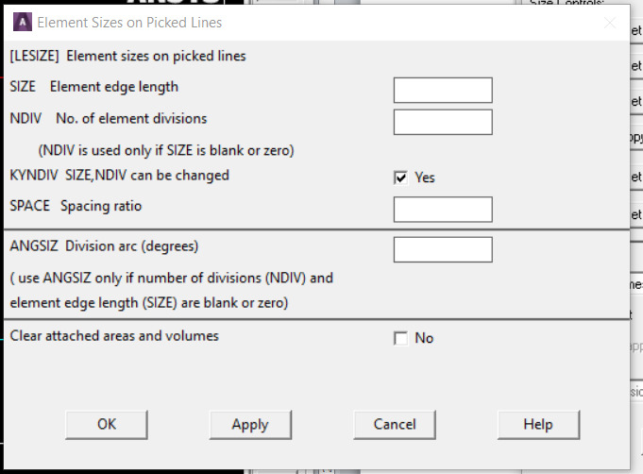Focus the SIZE element edge length field
Viewport: 643px width, 474px height.
(443, 90)
